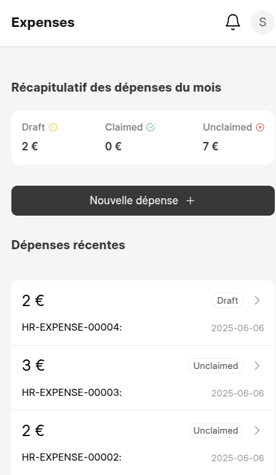Select the Claimed 0 € summary

(130, 137)
